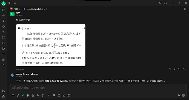Open the notes sidebar icon
189x100 pixels.
[x=4, y=60]
